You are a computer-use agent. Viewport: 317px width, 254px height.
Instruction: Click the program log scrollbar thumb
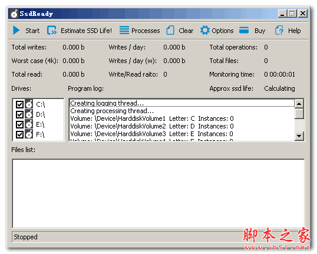(x=299, y=114)
